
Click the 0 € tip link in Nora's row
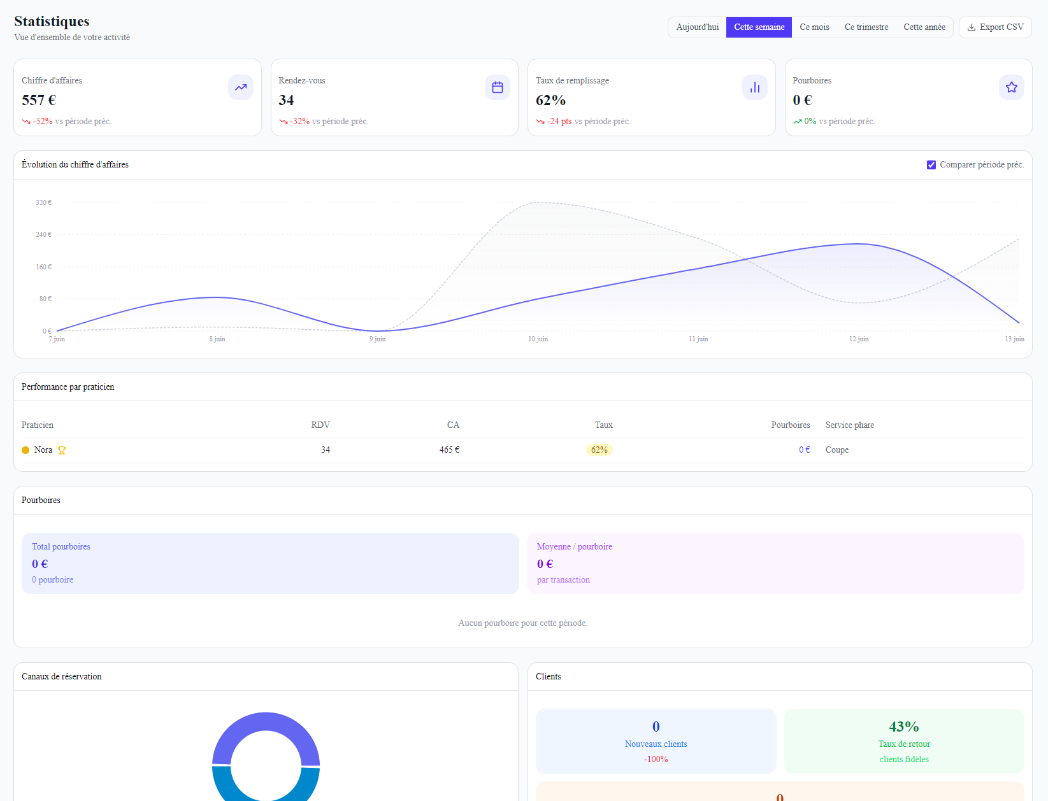(805, 450)
